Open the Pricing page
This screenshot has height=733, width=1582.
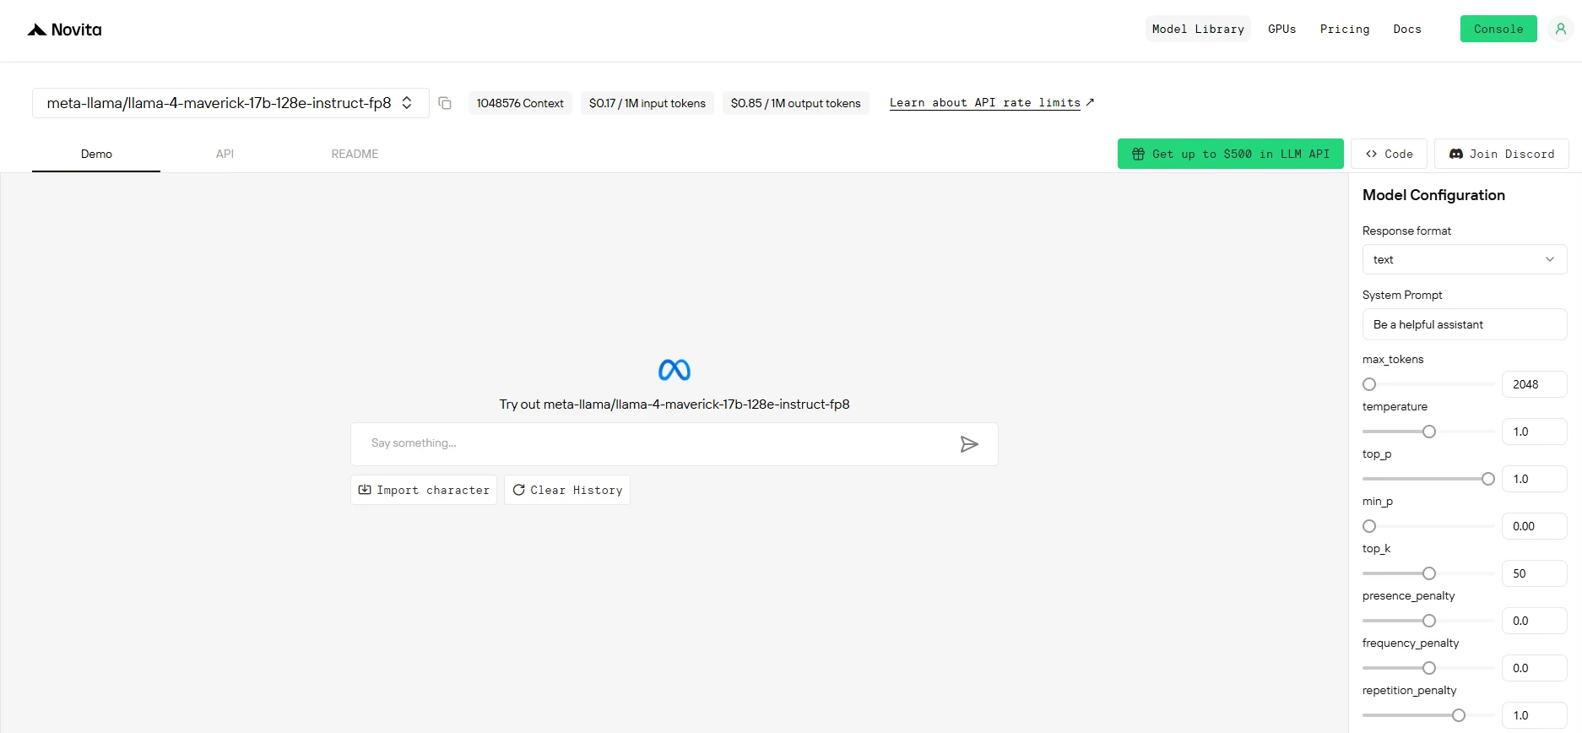1345,29
